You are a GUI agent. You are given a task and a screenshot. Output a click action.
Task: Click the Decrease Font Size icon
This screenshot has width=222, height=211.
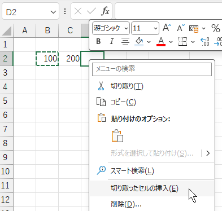pyautogui.click(x=181, y=28)
